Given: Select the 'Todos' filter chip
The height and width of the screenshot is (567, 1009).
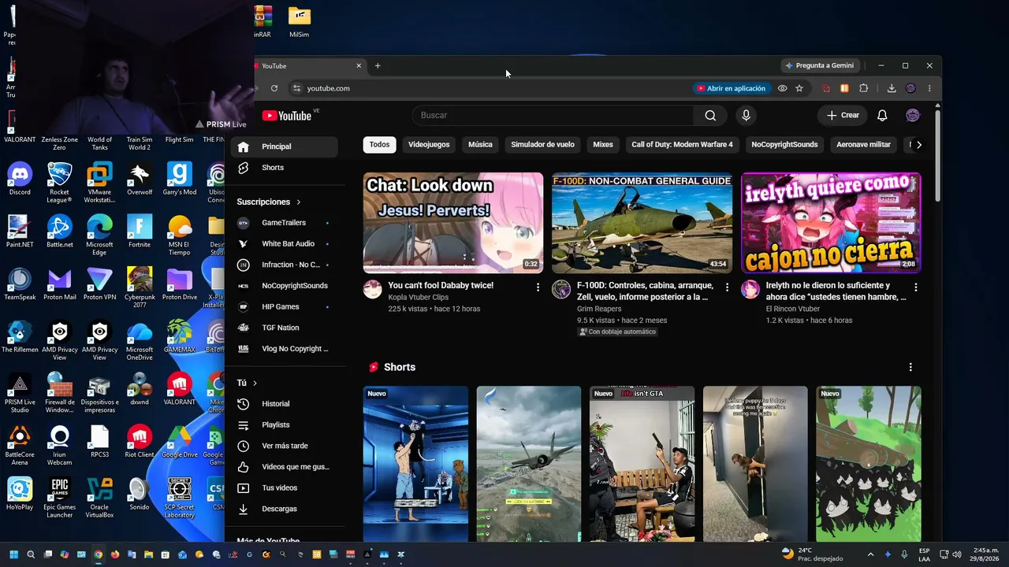Looking at the screenshot, I should [x=379, y=145].
